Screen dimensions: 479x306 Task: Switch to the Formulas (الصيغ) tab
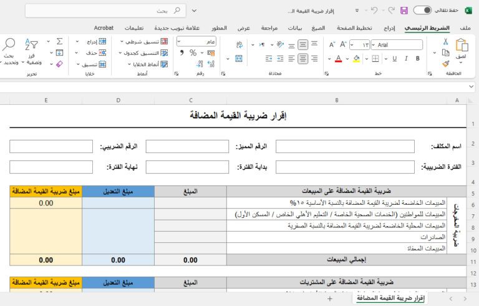point(318,28)
